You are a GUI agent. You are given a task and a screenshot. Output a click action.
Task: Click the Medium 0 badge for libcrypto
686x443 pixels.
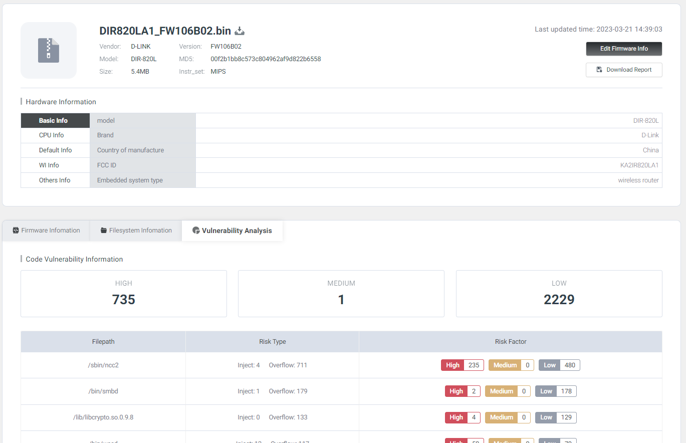click(x=508, y=417)
